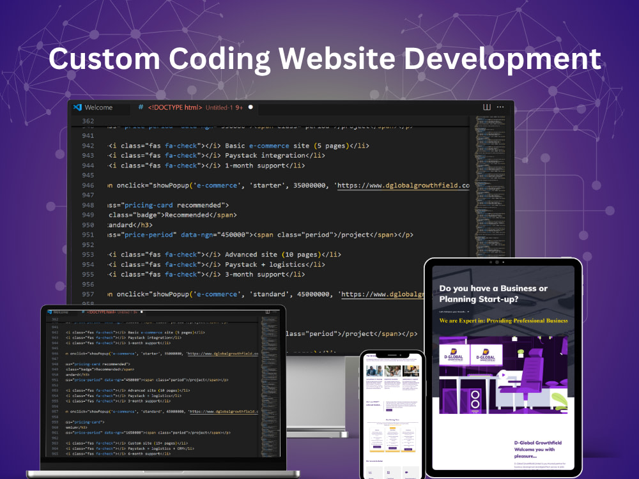The image size is (639, 479).
Task: Open the dglobalgr URL on the monitor's line 957
Action: tap(382, 294)
